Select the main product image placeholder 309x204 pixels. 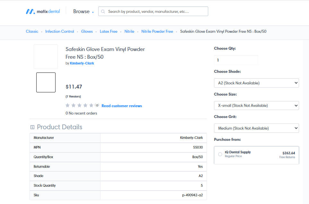coord(46,56)
